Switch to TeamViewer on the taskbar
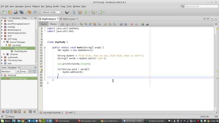The width and height of the screenshot is (219, 123). click(x=62, y=121)
